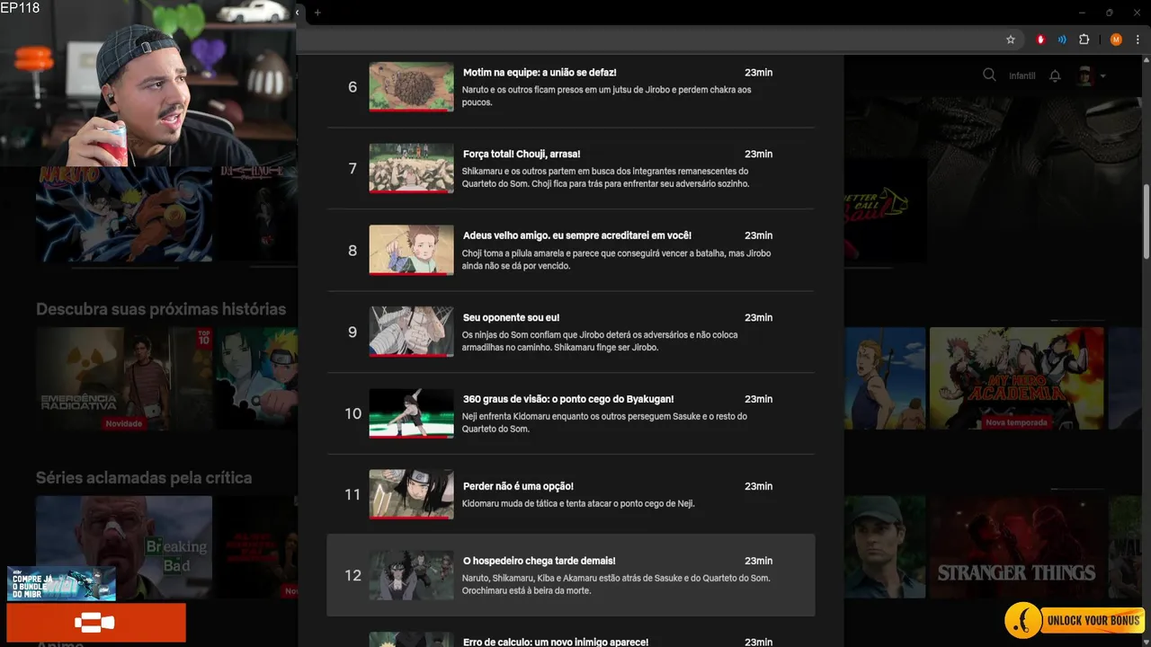This screenshot has height=647, width=1151.
Task: Click the Netflix profile avatar
Action: click(1084, 75)
